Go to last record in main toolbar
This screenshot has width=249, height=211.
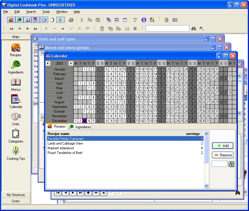[36, 29]
